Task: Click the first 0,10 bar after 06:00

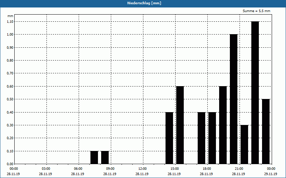Action: tap(94, 157)
